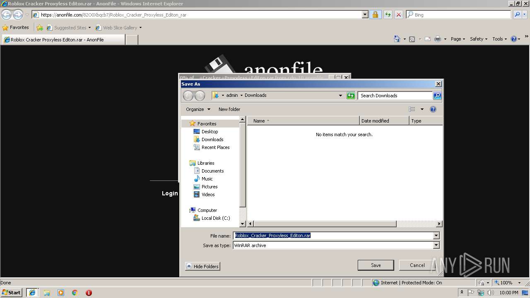The width and height of the screenshot is (530, 298).
Task: Show hidden tray icons arrow
Action: coord(462,293)
